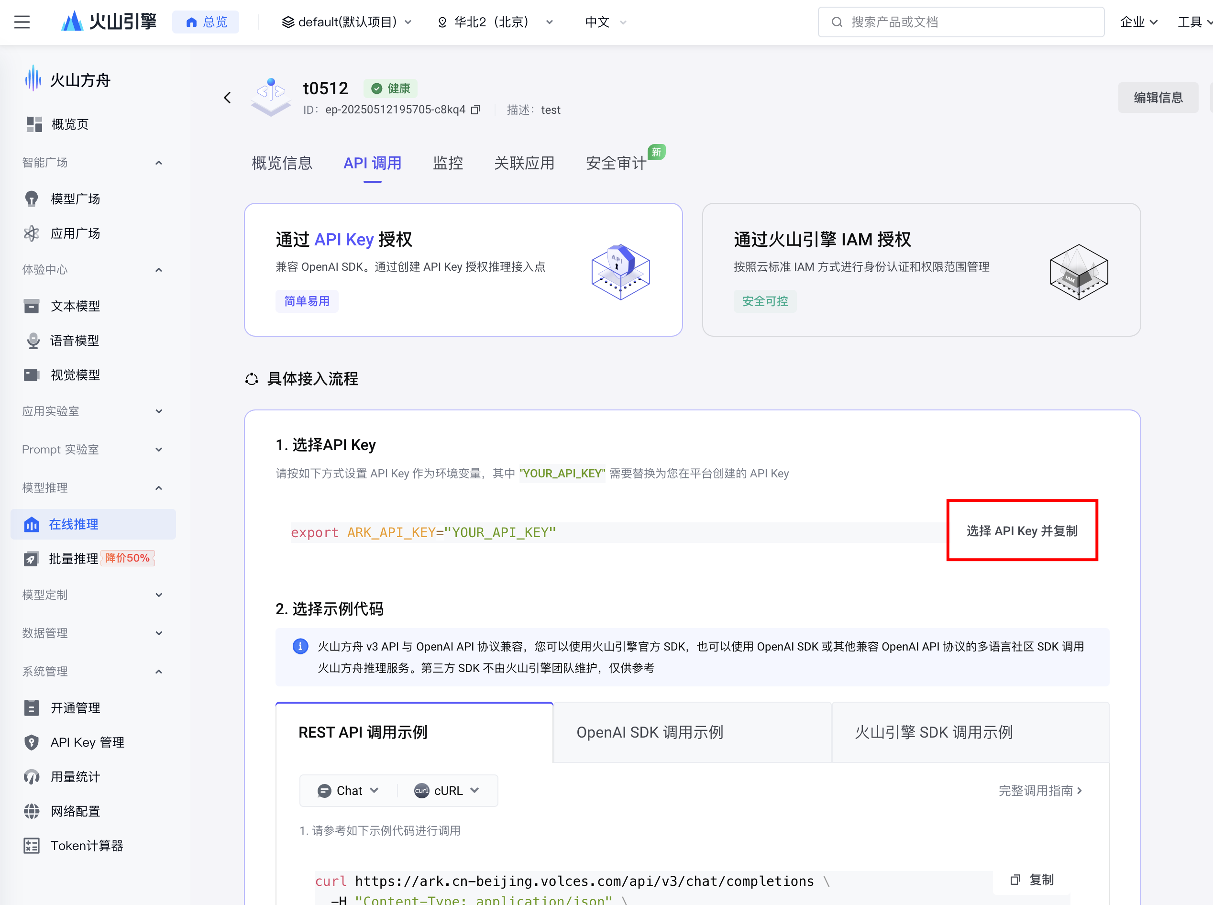Click the hamburger menu icon
This screenshot has height=905, width=1213.
tap(22, 22)
